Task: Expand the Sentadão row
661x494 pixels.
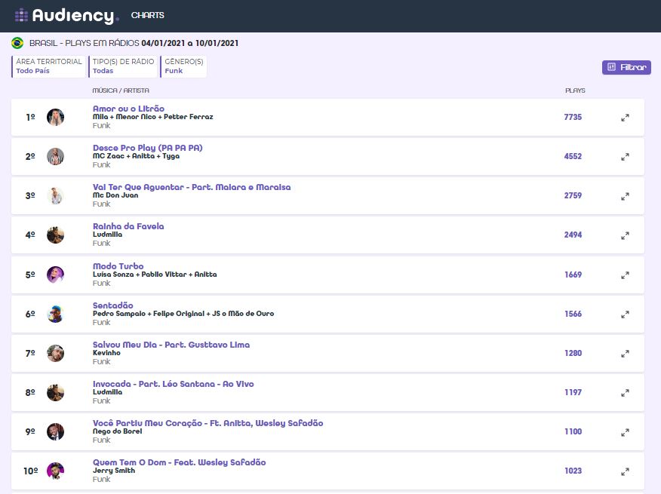Action: click(625, 315)
